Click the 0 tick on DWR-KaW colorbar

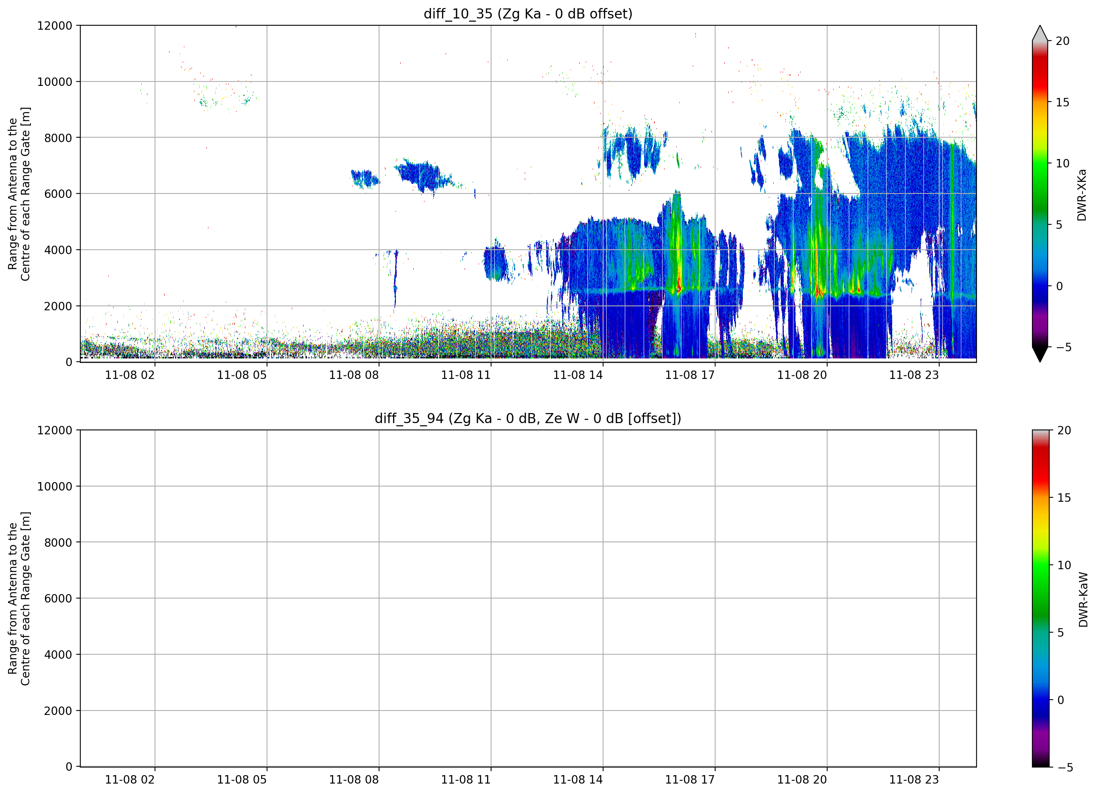(1061, 700)
